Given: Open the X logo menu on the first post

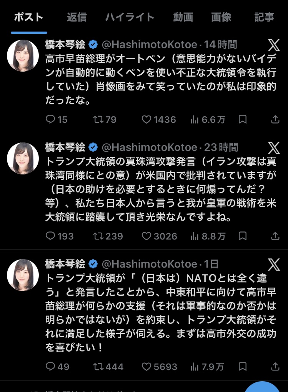Looking at the screenshot, I should [x=274, y=45].
